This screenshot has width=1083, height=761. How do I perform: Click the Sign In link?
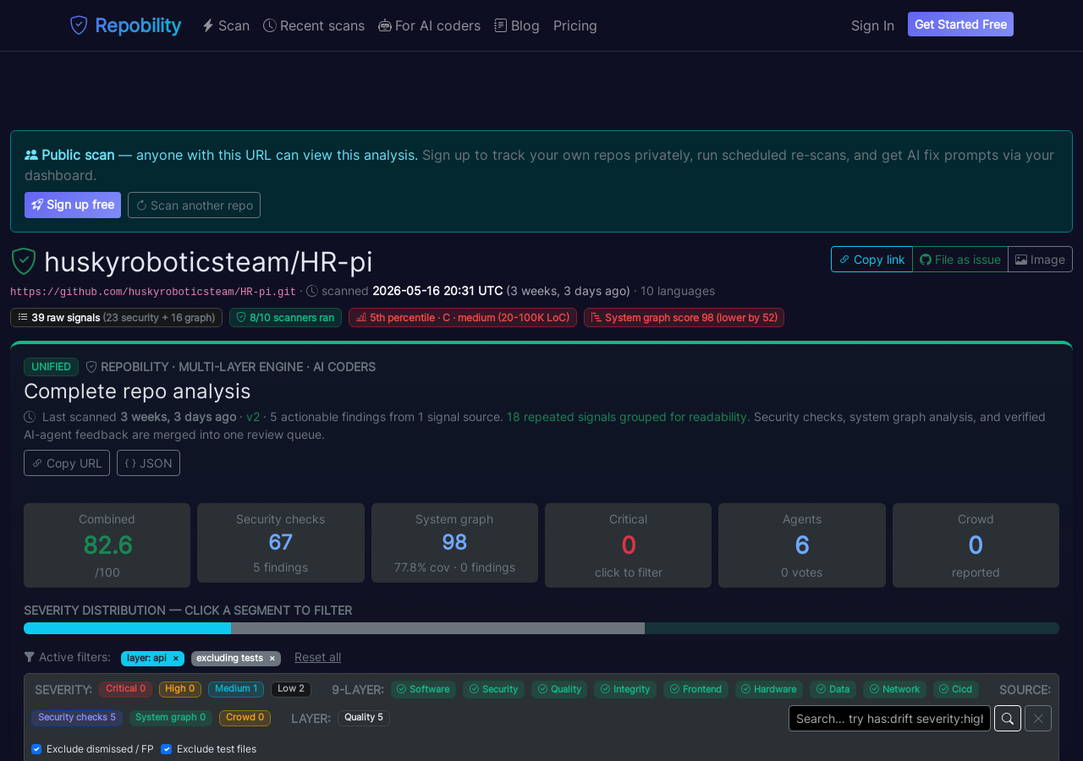tap(872, 25)
